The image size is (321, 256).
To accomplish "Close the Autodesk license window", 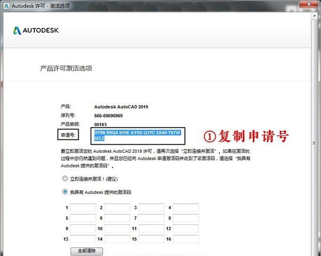I will [x=309, y=4].
